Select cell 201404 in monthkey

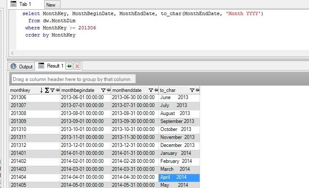tap(34, 177)
